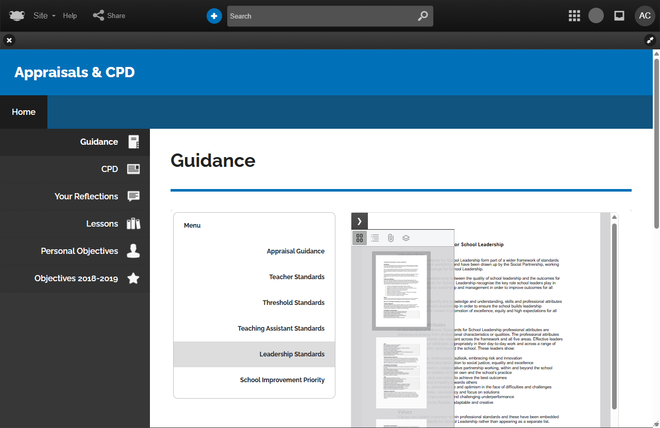The image size is (660, 428).
Task: Click the Search input field
Action: pyautogui.click(x=322, y=16)
